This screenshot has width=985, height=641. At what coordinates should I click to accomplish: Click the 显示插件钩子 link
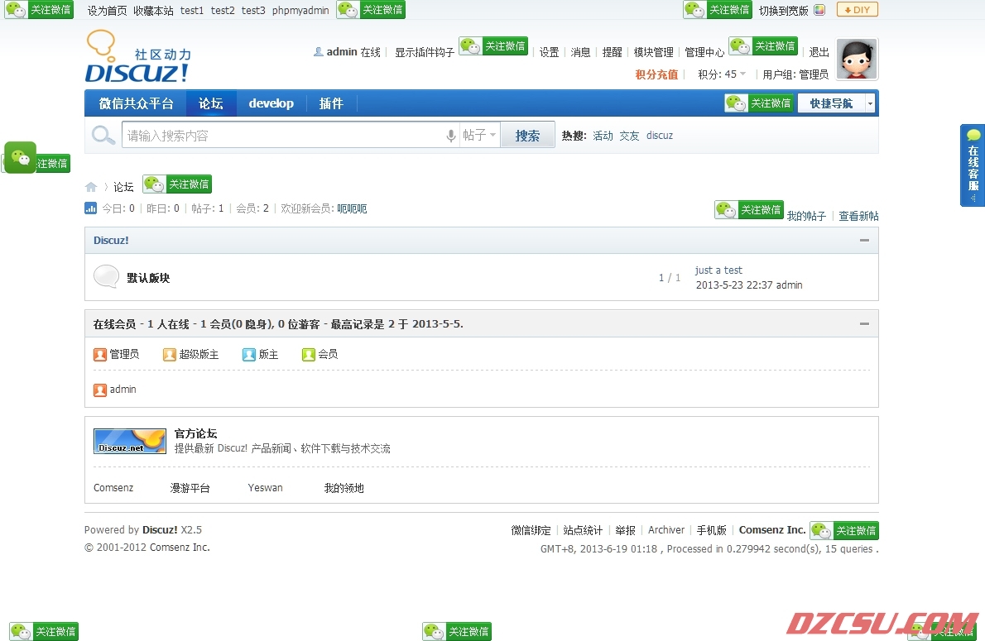(425, 52)
